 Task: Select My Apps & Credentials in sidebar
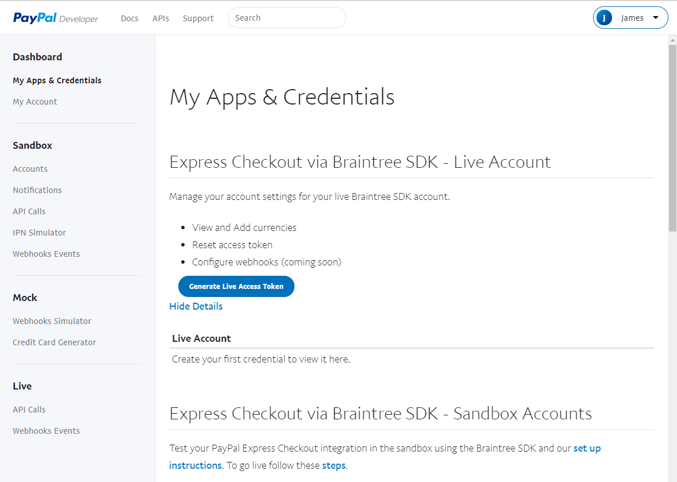pos(57,80)
